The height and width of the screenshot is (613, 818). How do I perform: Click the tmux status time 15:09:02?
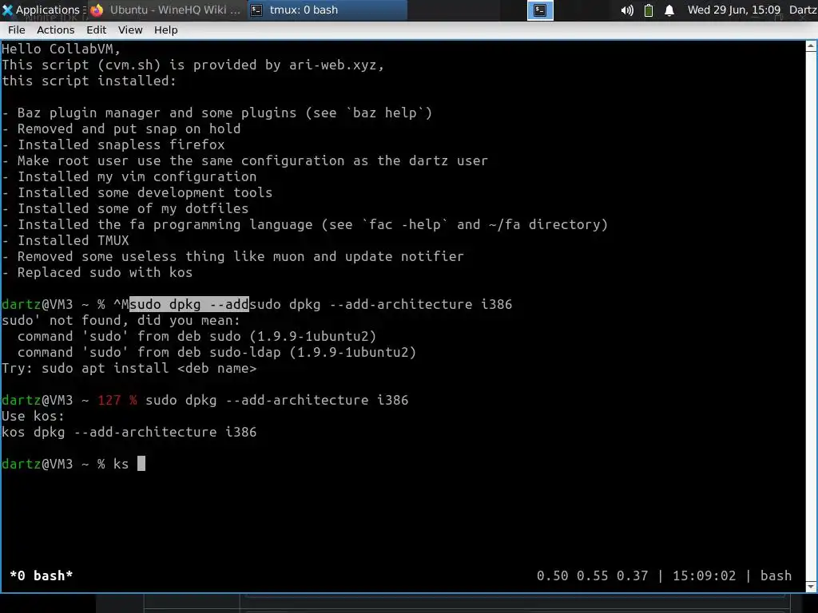[x=704, y=575]
